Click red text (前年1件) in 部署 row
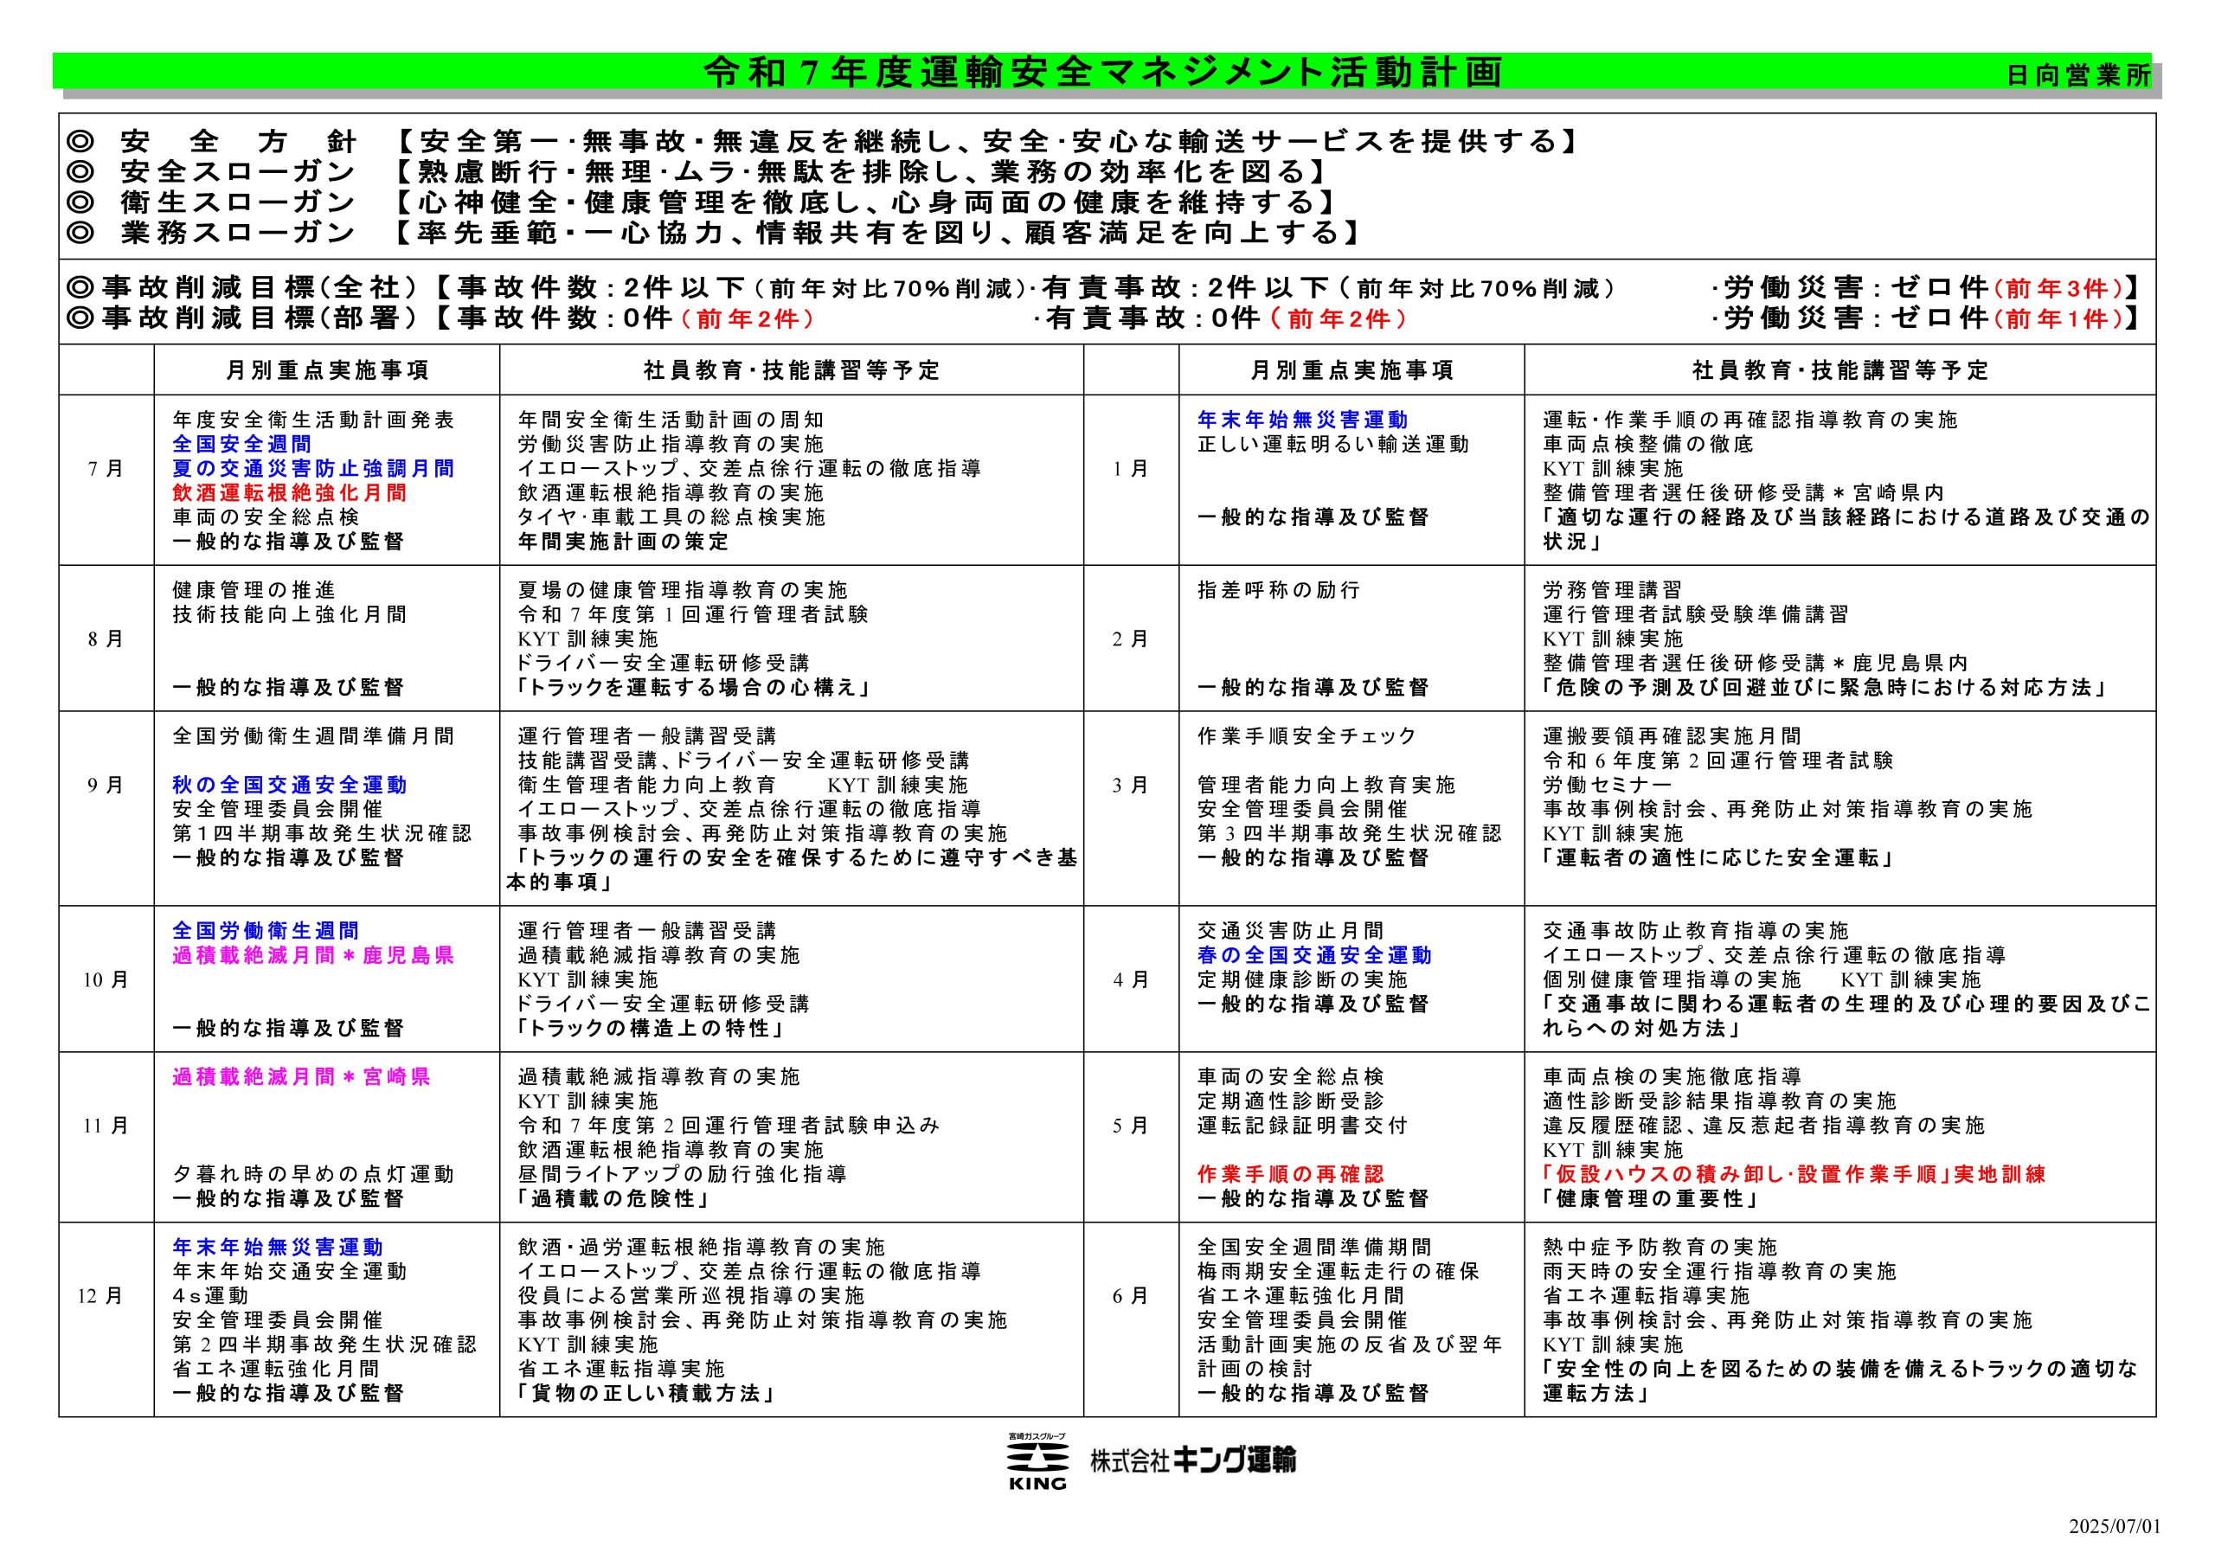This screenshot has height=1566, width=2215. (x=2058, y=318)
